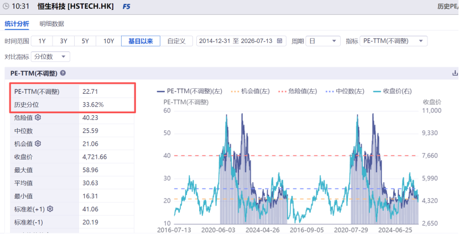Image resolution: width=459 pixels, height=234 pixels.
Task: Click the 历史PE text at the header's right
Action: click(448, 7)
